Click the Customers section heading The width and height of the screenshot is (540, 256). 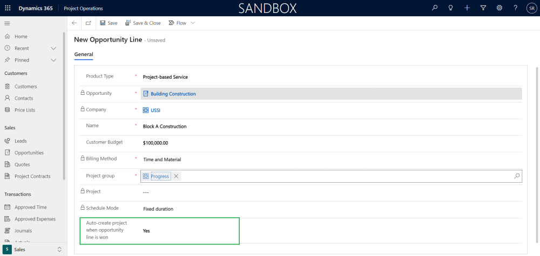point(16,73)
